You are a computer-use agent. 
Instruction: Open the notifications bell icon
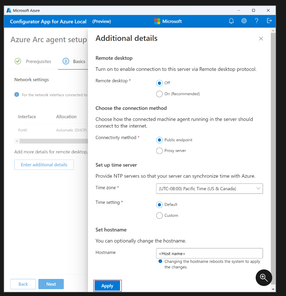tap(231, 21)
